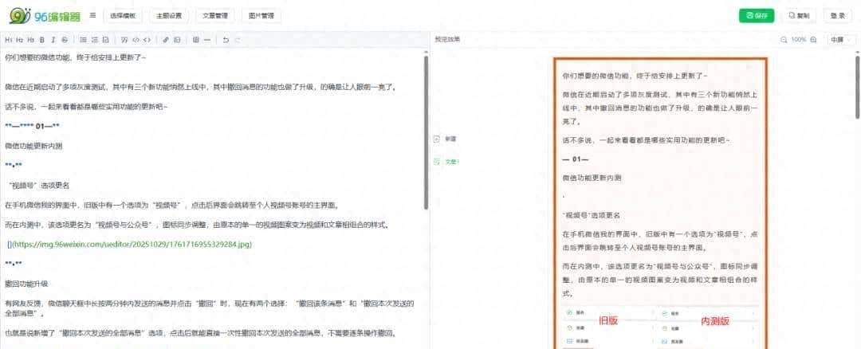Insert a table
861x349 pixels.
pos(195,40)
